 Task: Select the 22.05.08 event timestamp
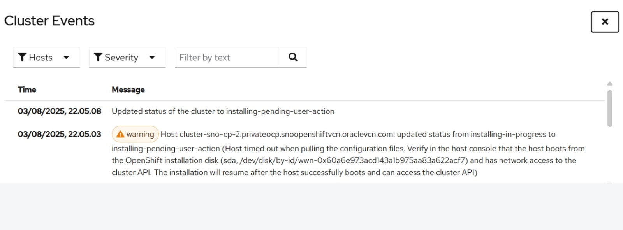[x=59, y=111]
